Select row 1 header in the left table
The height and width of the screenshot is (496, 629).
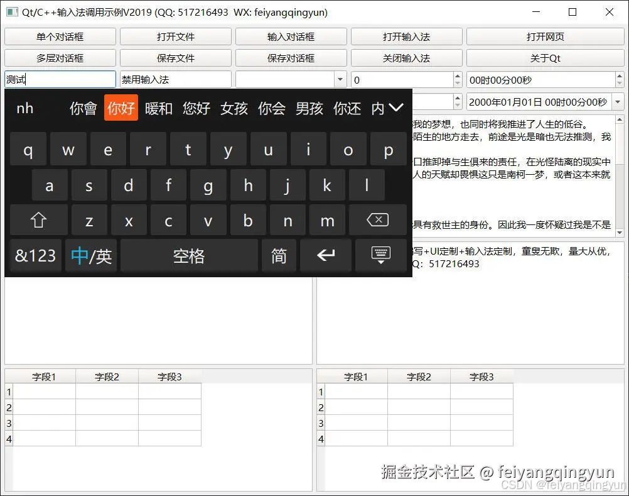click(x=9, y=392)
